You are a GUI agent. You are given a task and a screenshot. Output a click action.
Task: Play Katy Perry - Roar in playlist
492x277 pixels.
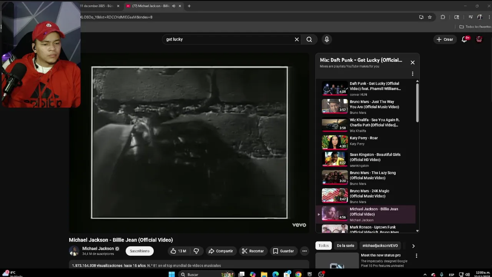366,142
